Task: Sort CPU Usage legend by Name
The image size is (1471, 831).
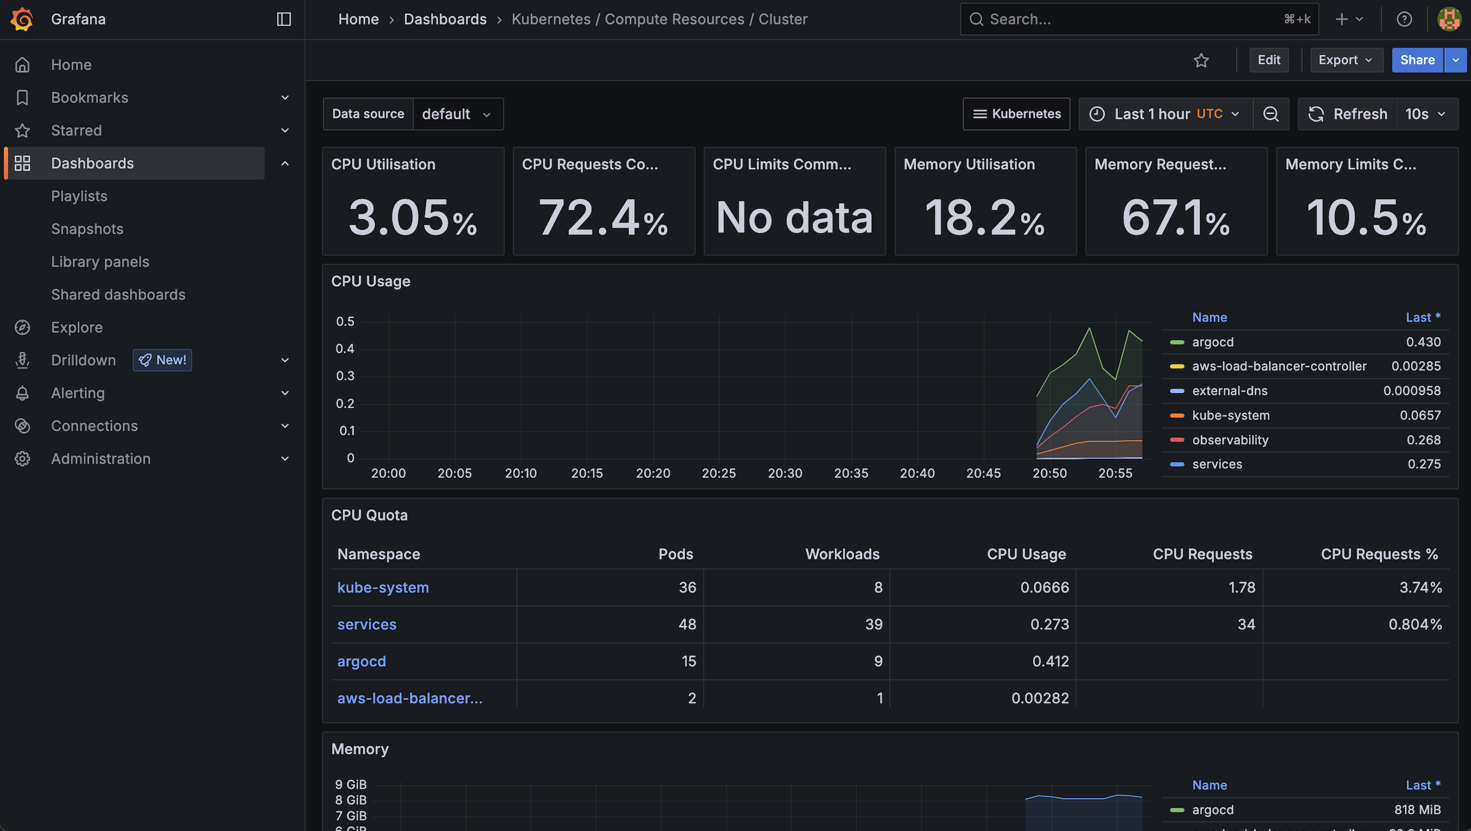Action: (x=1209, y=318)
